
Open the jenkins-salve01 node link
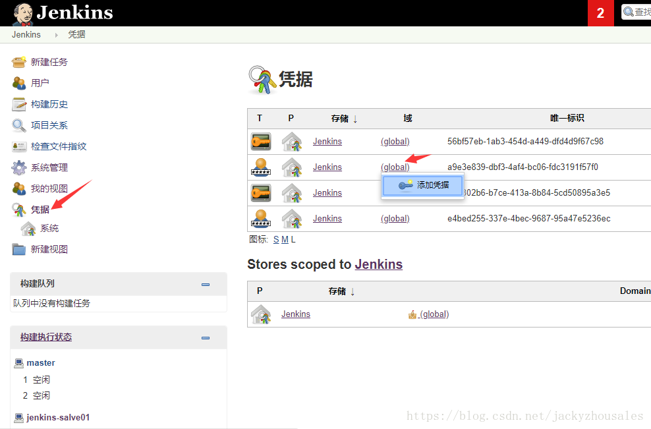[58, 417]
